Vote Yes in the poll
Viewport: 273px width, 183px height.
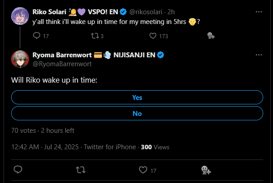[x=137, y=97]
